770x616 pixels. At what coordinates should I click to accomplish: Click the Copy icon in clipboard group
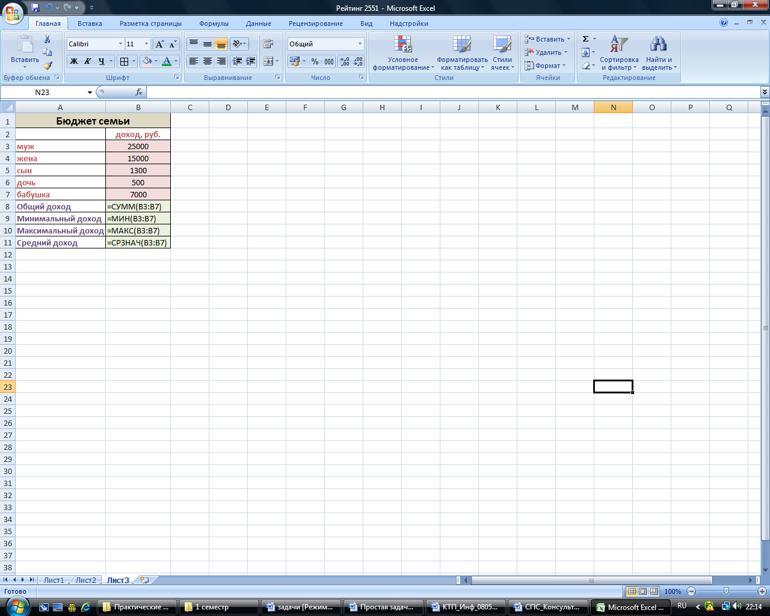point(47,52)
